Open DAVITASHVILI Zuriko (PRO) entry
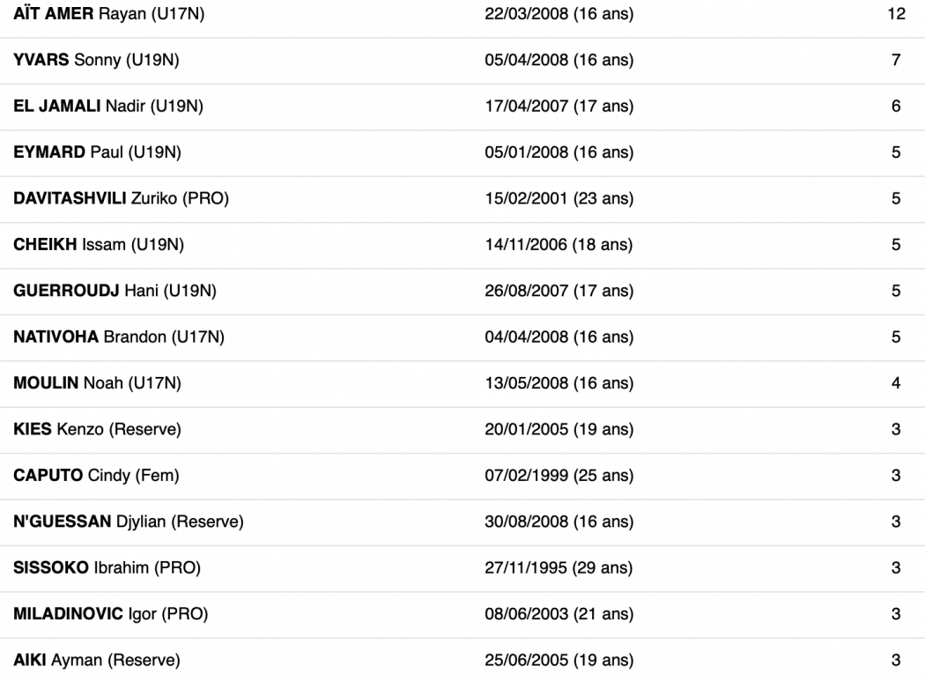 (x=121, y=198)
